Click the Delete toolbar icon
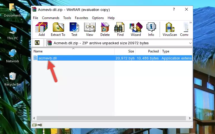This screenshot has width=215, height=134. (105, 29)
